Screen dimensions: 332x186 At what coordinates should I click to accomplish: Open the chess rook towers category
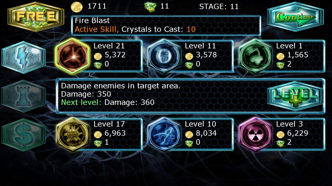pos(24,96)
